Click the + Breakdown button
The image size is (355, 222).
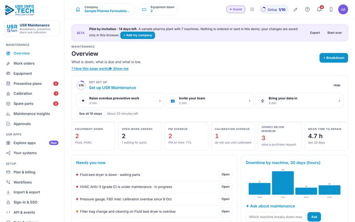333,58
